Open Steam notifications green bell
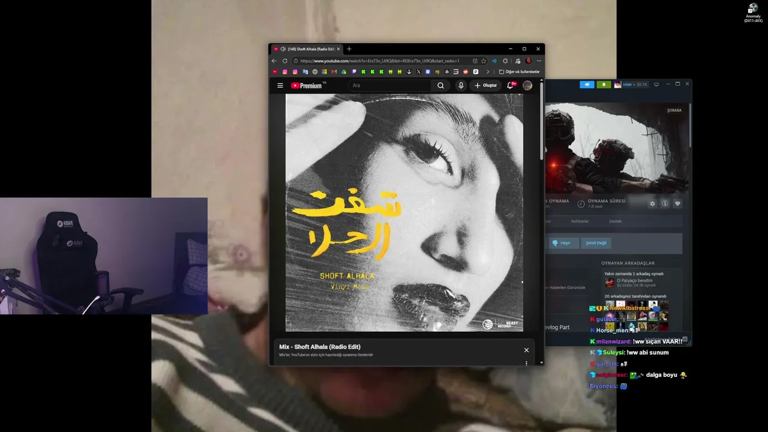This screenshot has height=432, width=768. [604, 85]
